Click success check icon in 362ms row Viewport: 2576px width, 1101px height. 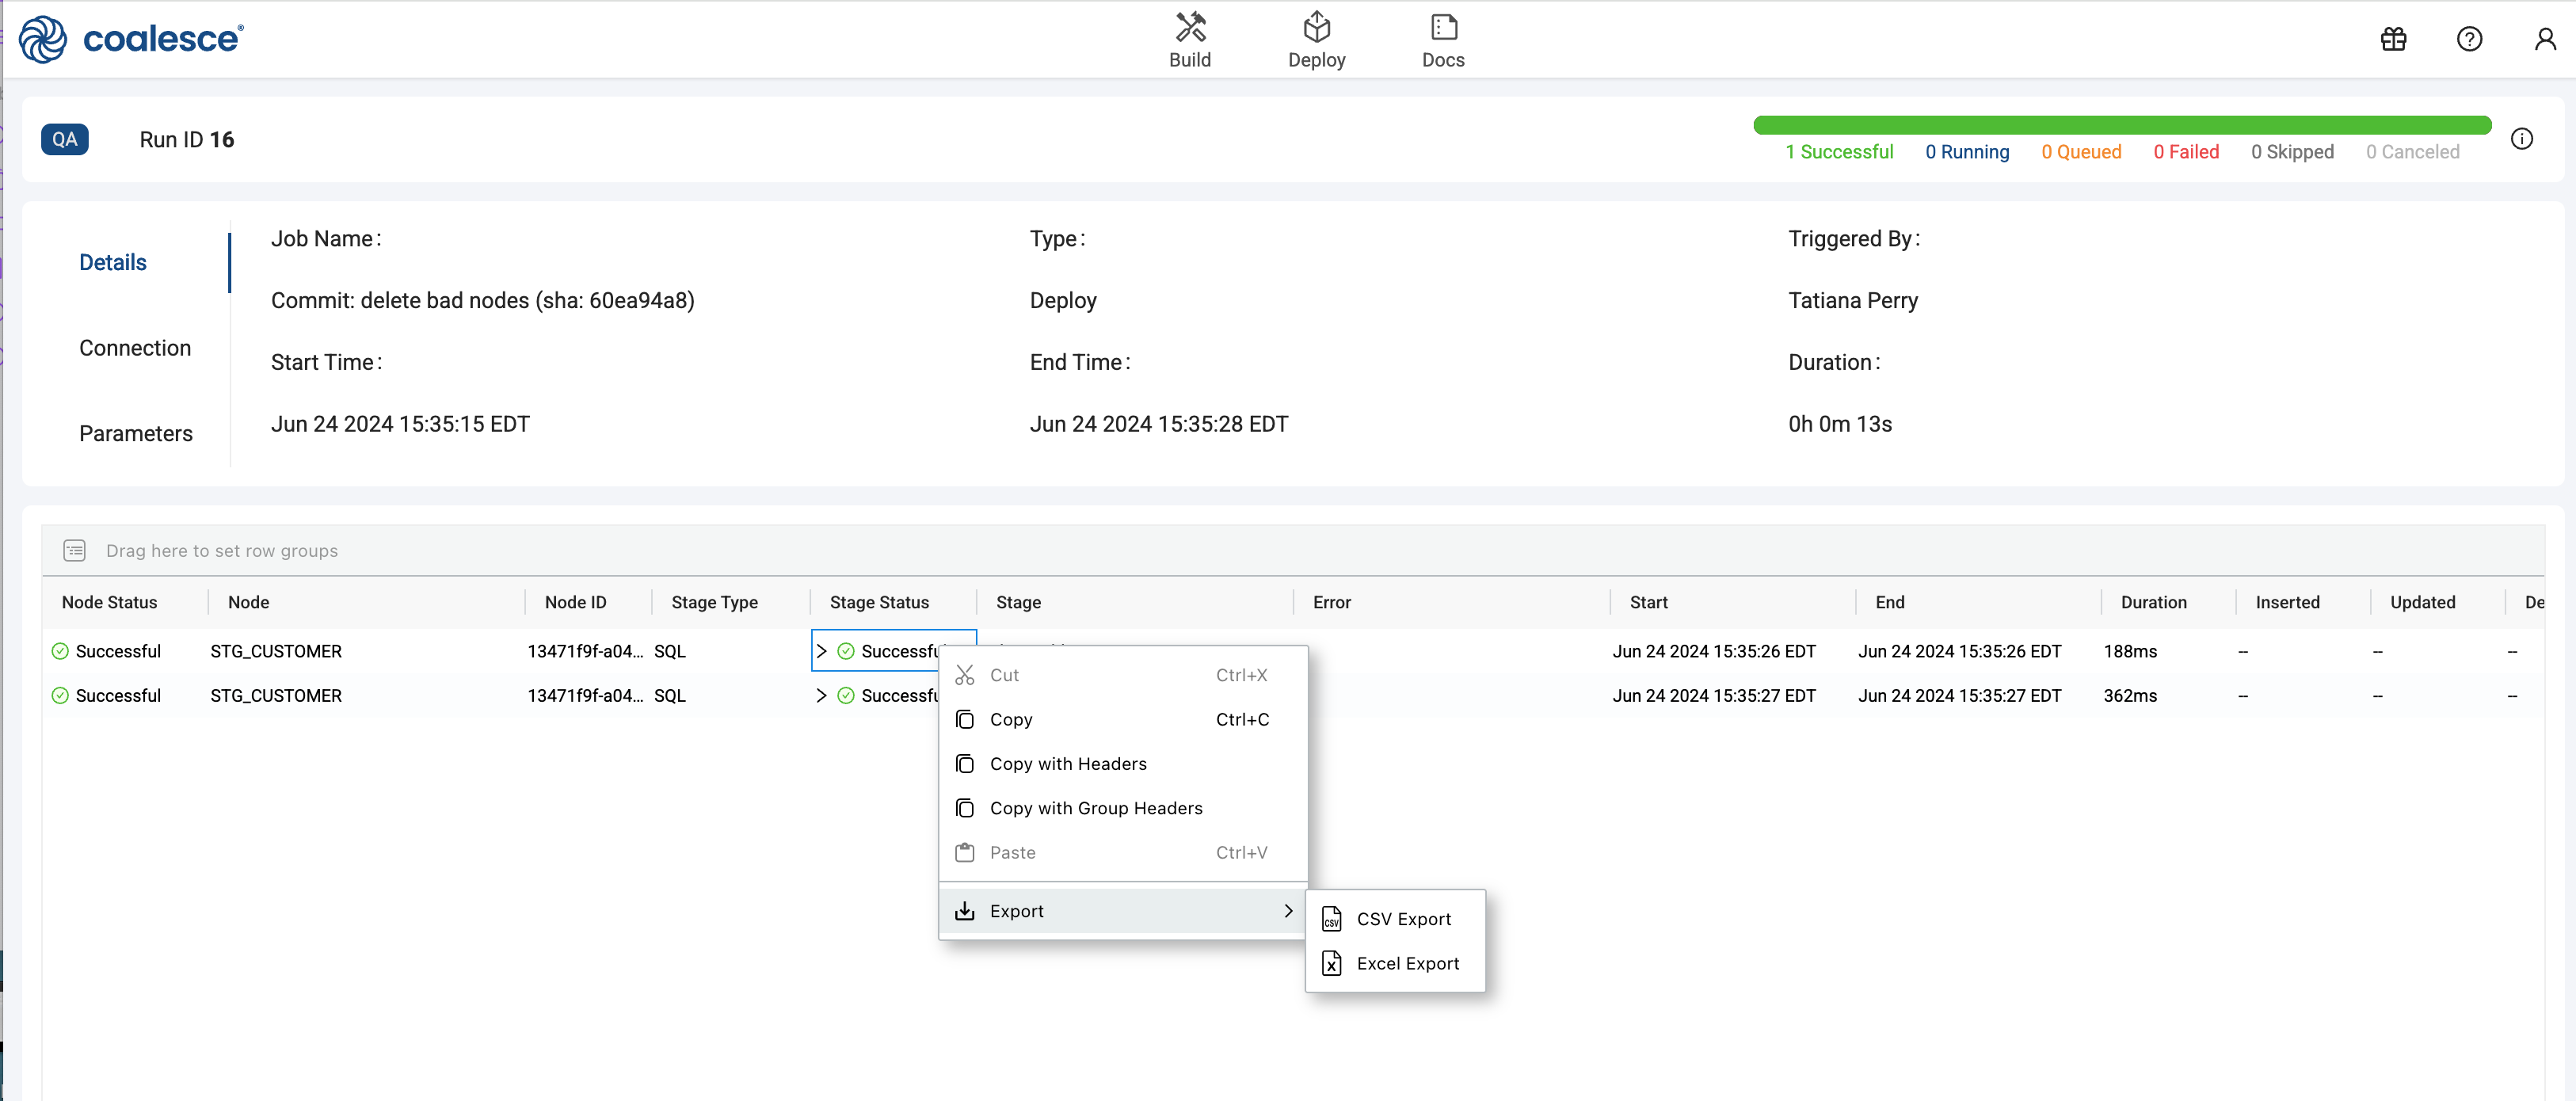click(x=60, y=695)
